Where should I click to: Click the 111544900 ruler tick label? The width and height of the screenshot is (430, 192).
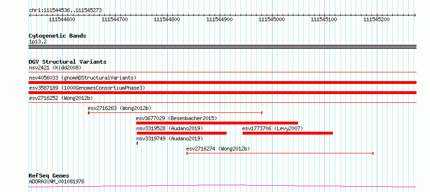(219, 20)
